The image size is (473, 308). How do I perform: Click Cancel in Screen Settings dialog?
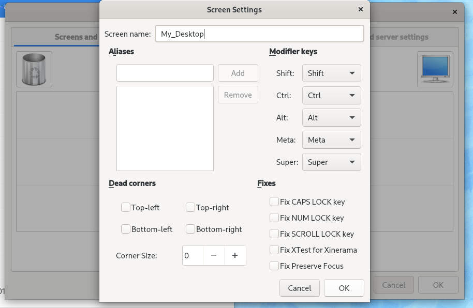tap(300, 288)
